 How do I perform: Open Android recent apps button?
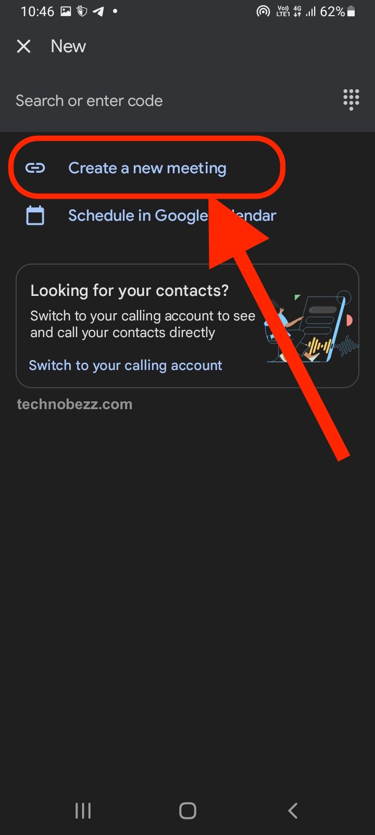click(x=83, y=810)
